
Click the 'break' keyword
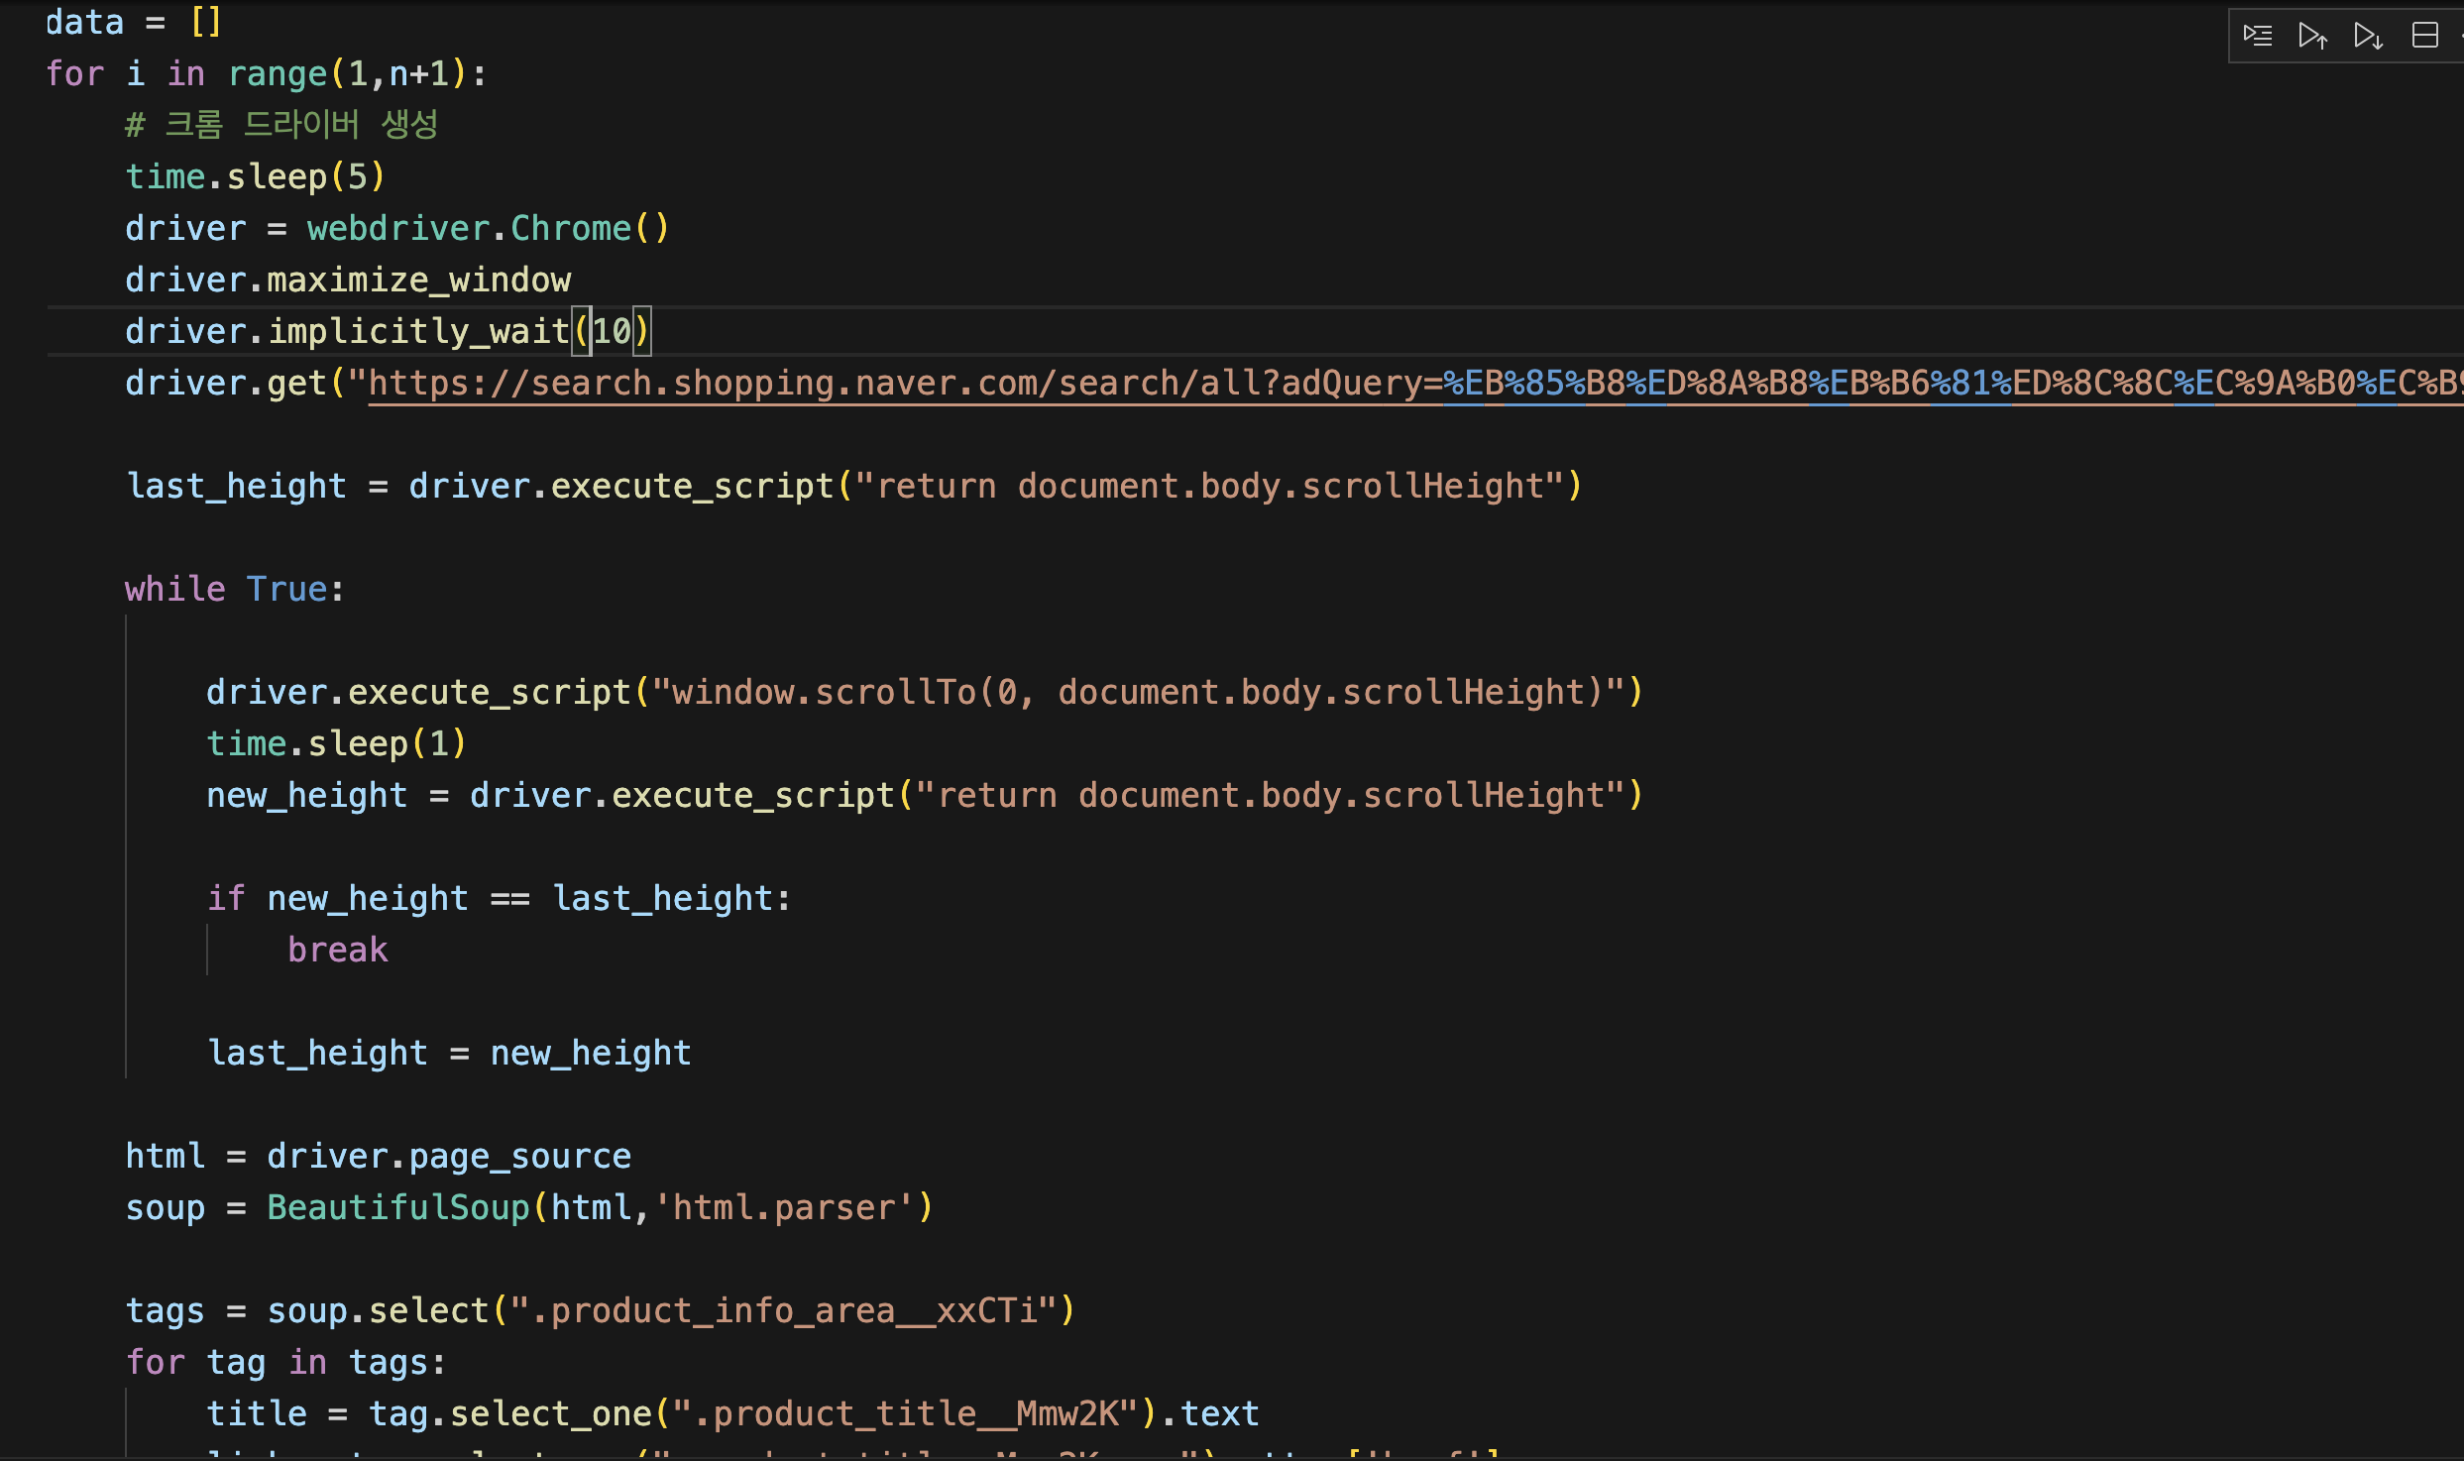coord(337,951)
